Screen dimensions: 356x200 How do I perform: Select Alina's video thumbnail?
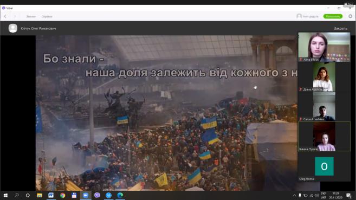(x=324, y=47)
